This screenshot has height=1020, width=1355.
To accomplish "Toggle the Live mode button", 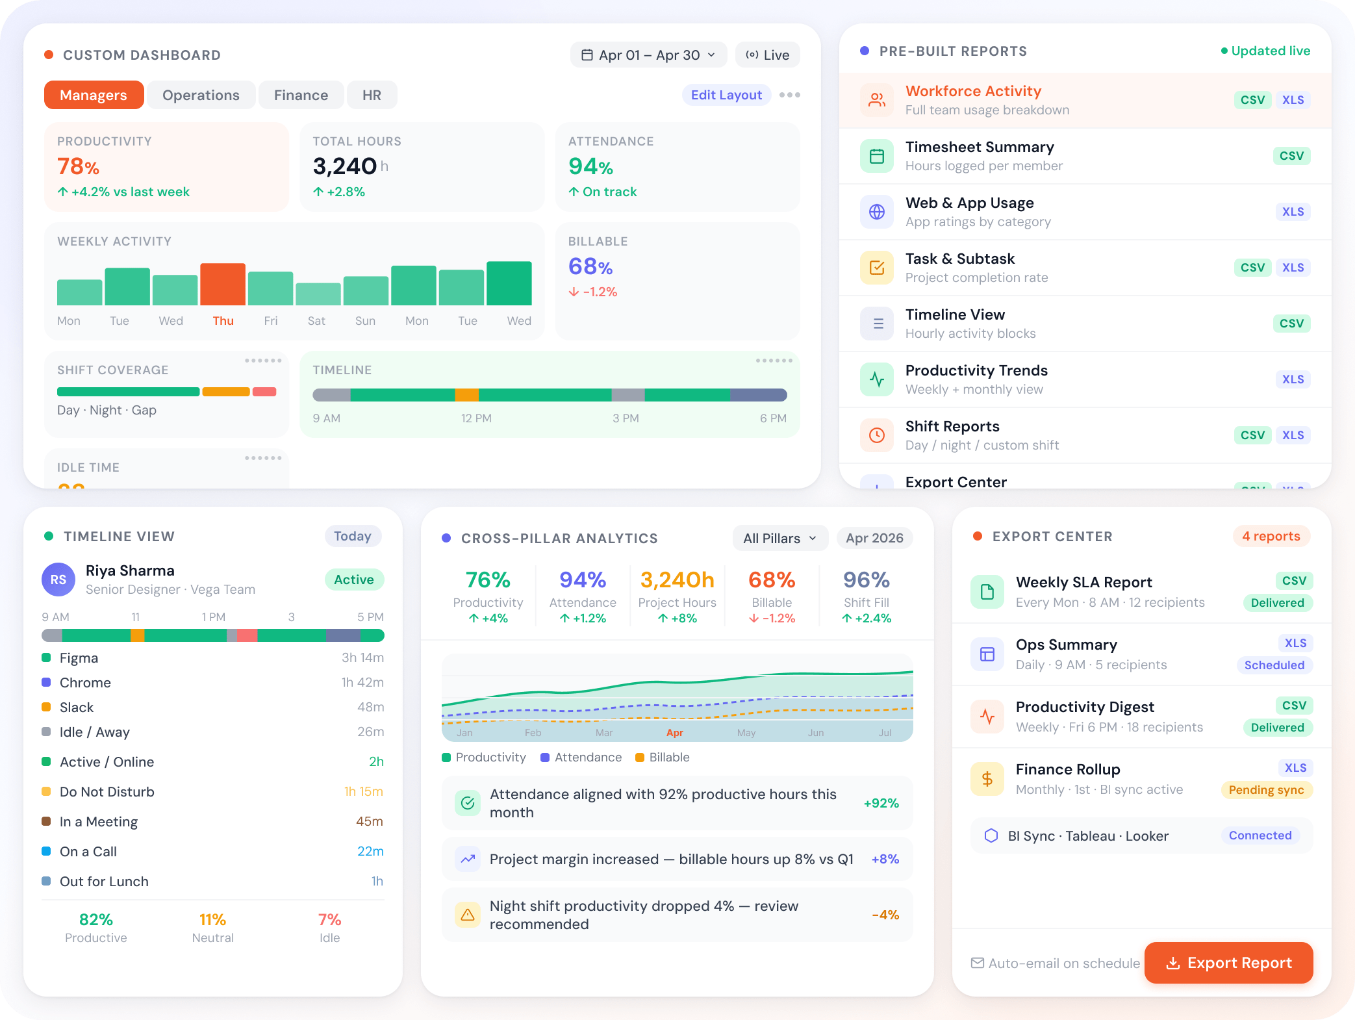I will point(768,55).
